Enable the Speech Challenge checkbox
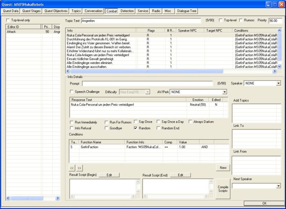286x209 pixels. (x=71, y=92)
